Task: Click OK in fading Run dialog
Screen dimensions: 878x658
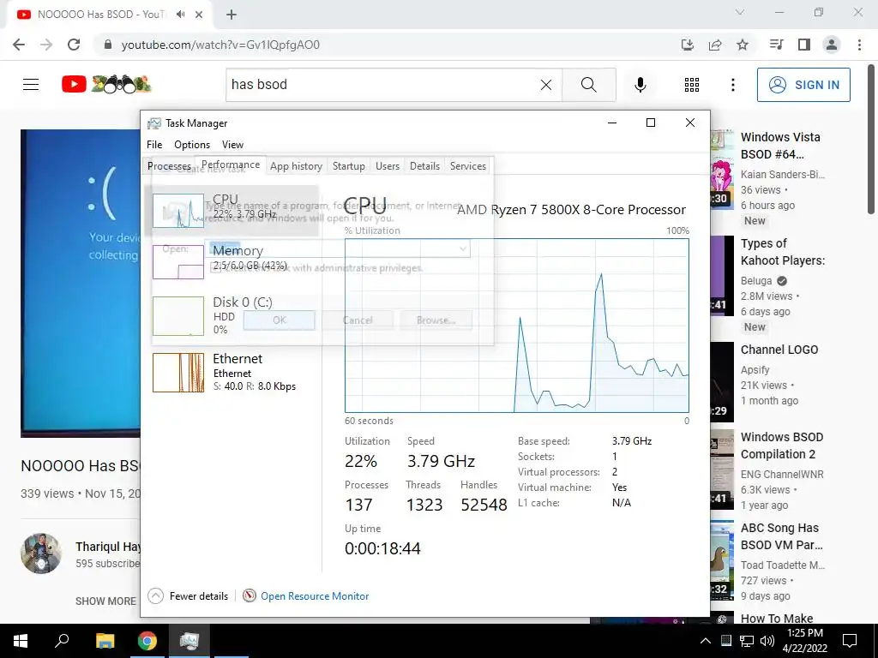Action: tap(279, 320)
